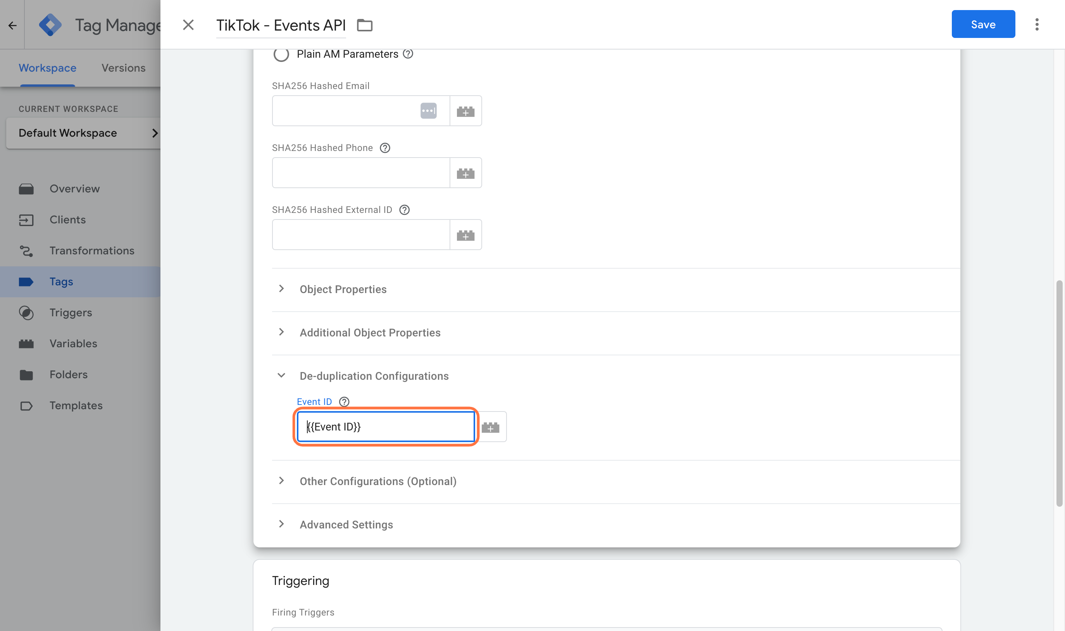Switch to the Versions tab
This screenshot has height=631, width=1065.
coord(124,68)
